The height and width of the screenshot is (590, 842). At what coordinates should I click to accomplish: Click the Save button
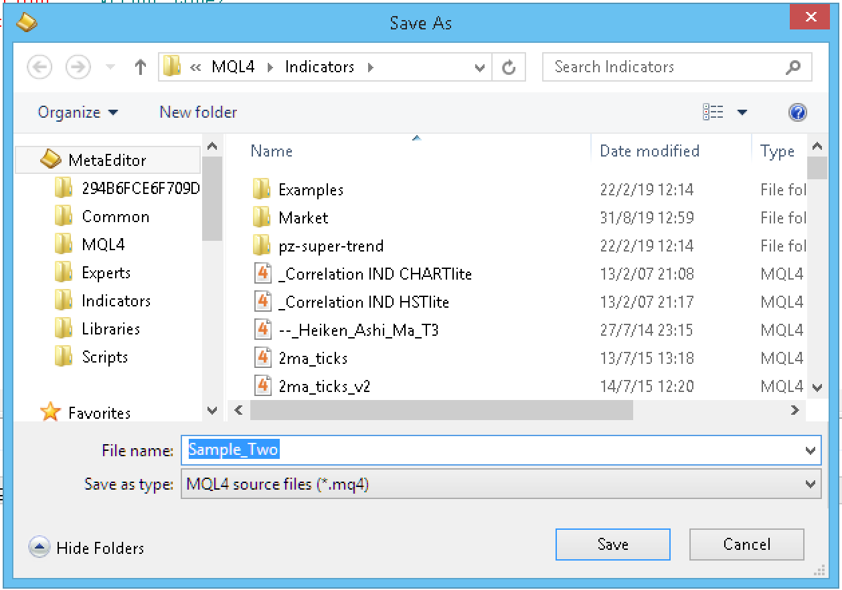[612, 545]
